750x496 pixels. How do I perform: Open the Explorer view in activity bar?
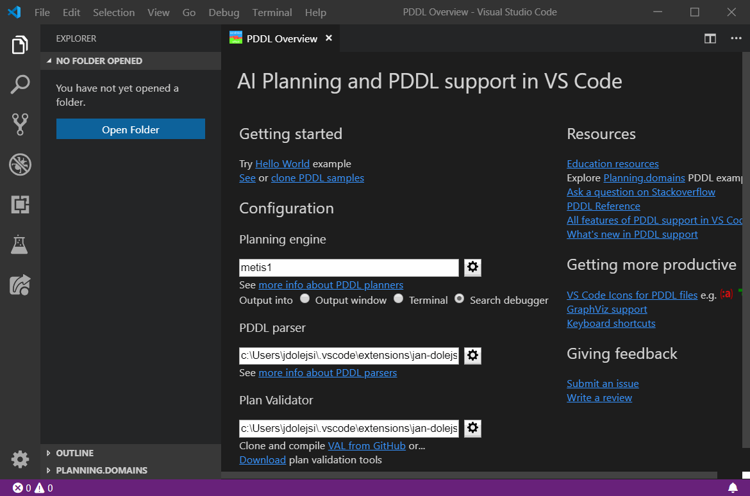tap(20, 44)
